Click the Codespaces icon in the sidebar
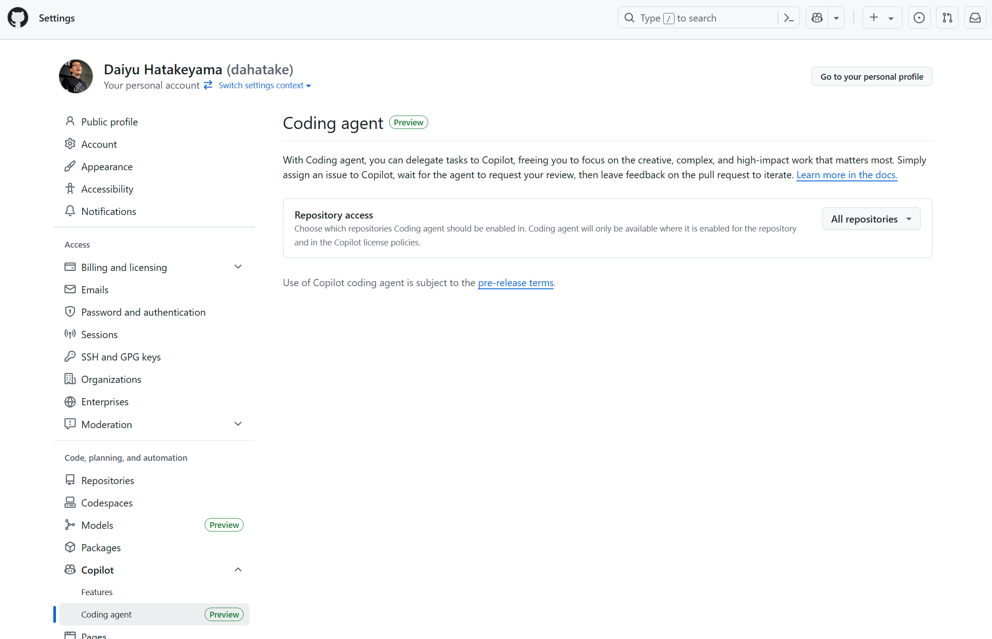Viewport: 992px width, 639px height. 70,502
